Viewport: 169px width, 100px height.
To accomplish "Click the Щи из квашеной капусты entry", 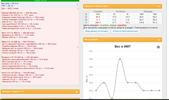I will pos(29,44).
